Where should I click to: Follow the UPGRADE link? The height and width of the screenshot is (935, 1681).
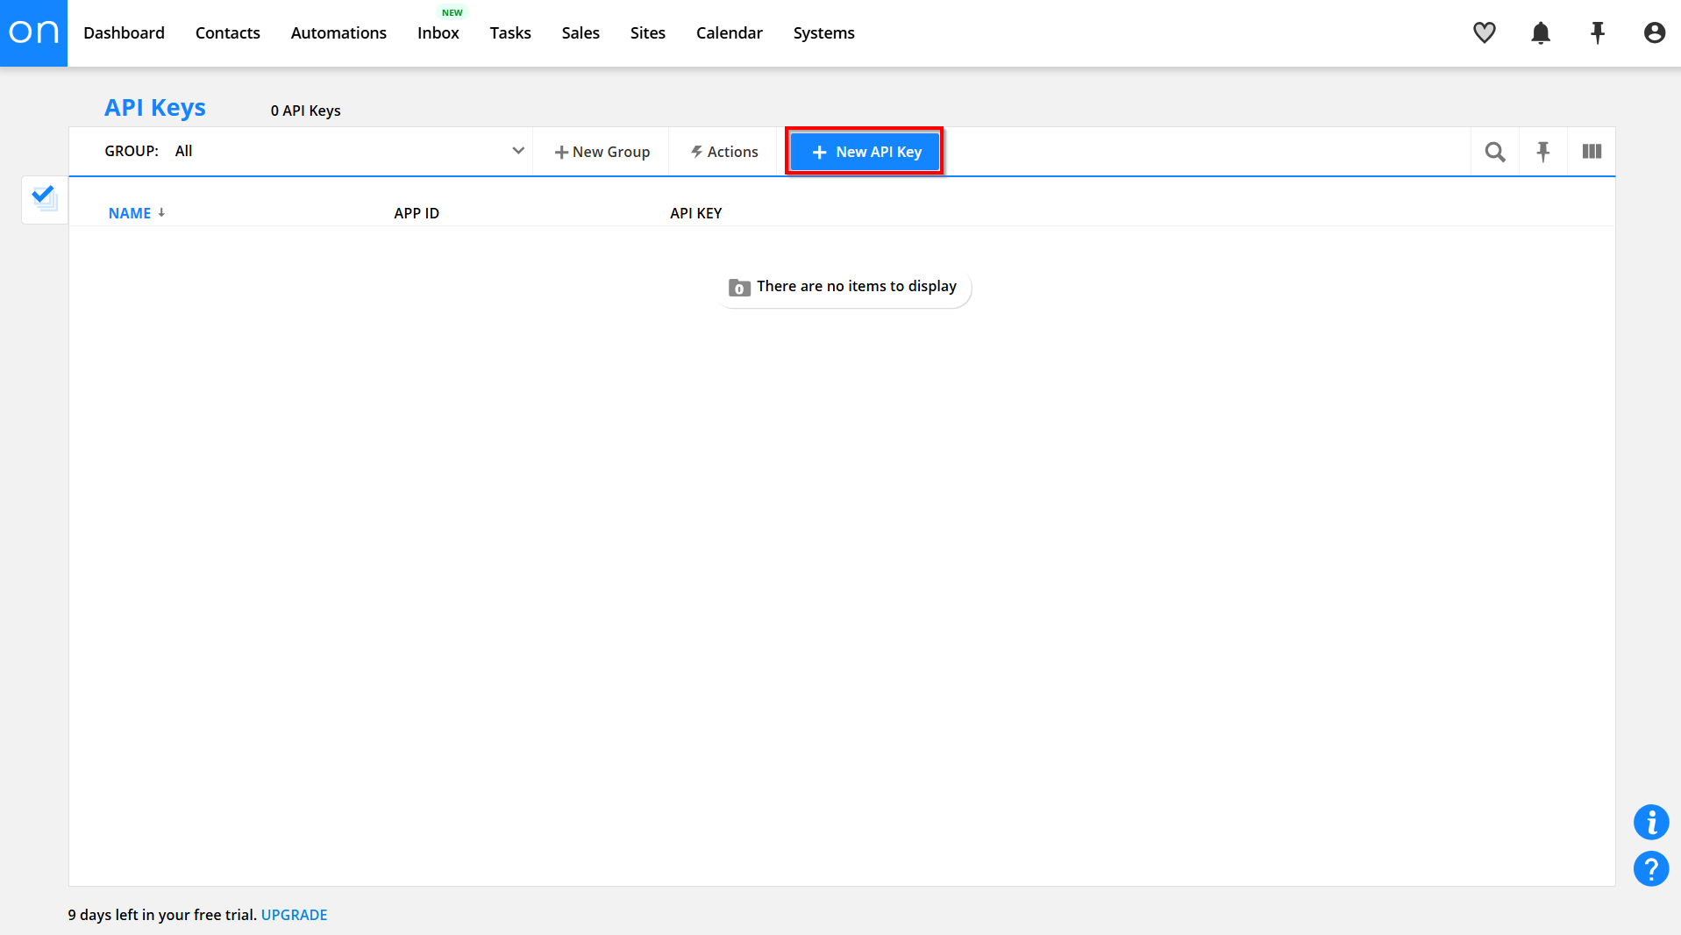click(294, 915)
